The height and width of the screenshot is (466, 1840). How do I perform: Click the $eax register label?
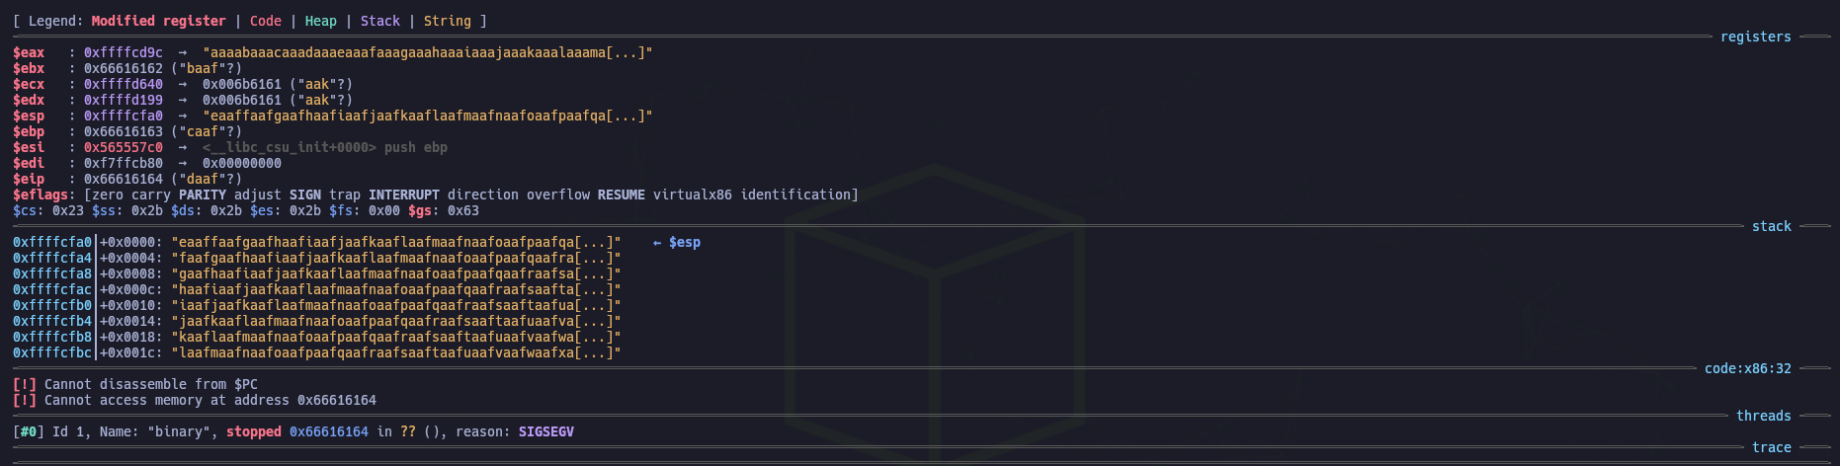coord(29,52)
